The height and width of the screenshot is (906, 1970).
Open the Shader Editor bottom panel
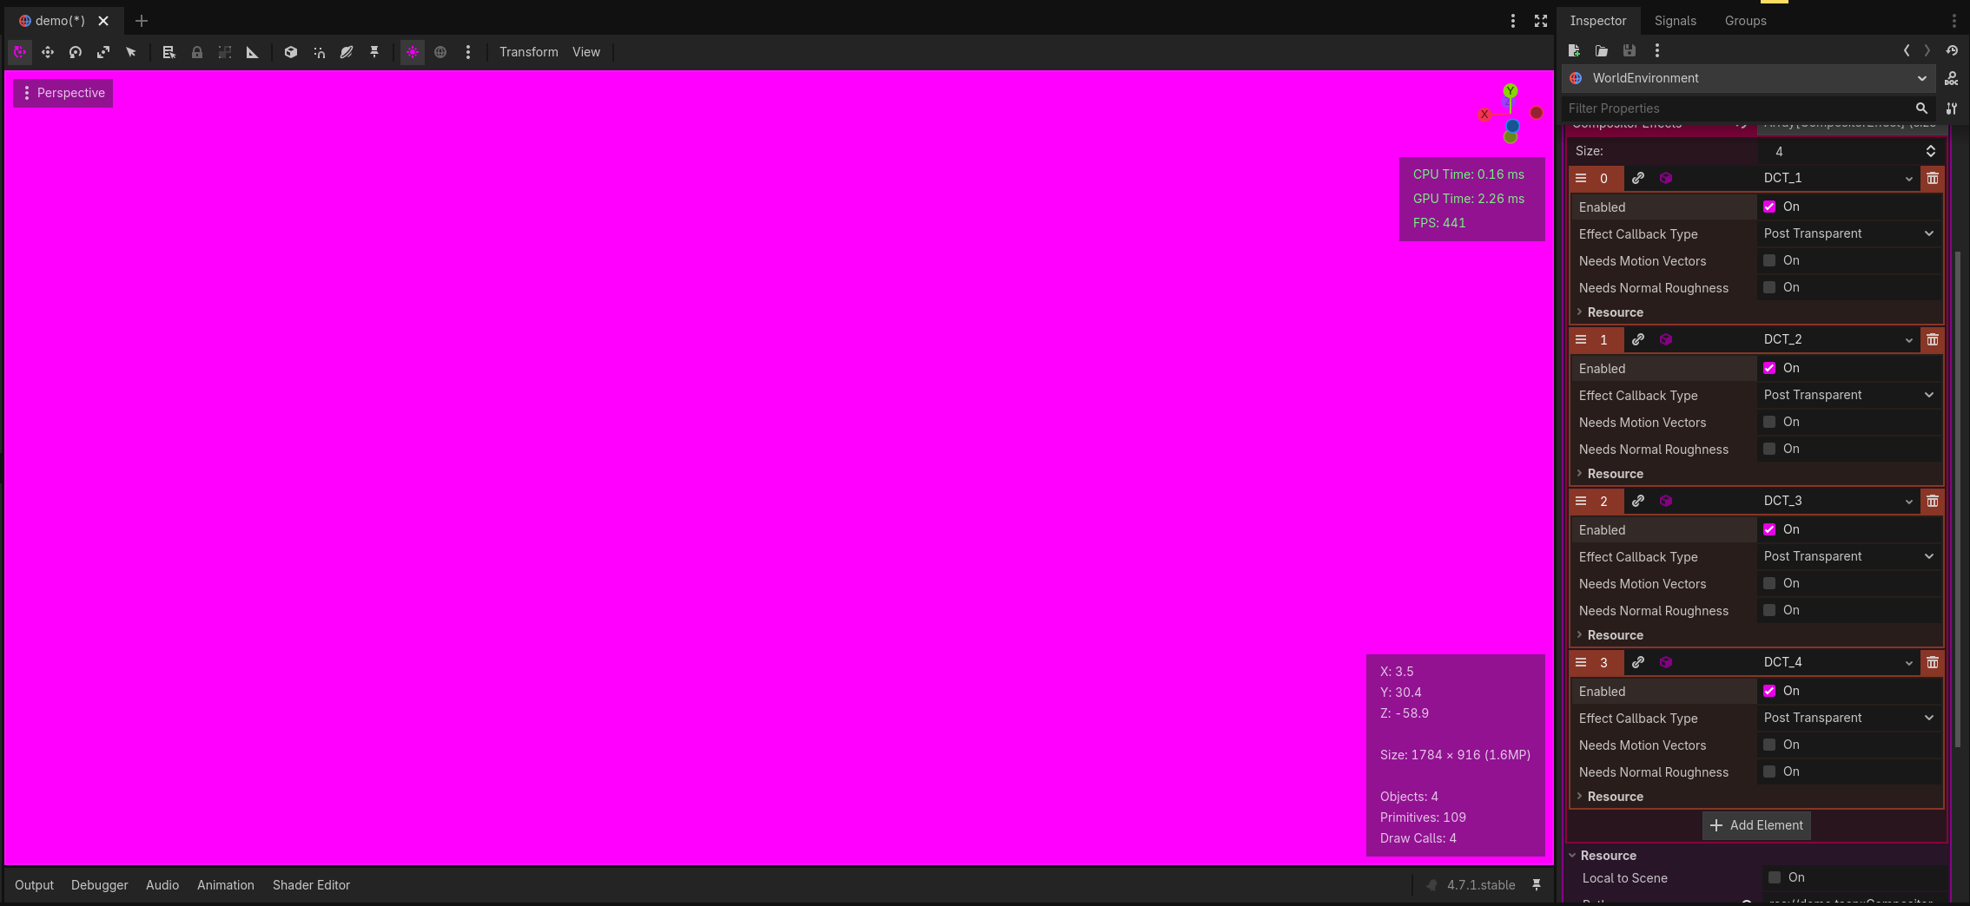[x=311, y=885]
